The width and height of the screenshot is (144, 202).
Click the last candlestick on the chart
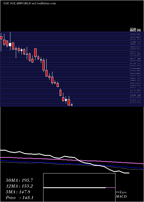(72, 105)
